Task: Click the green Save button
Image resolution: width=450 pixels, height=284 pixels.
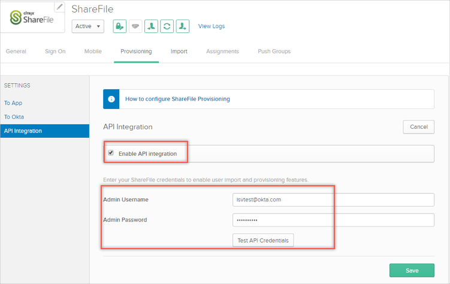Action: [412, 270]
